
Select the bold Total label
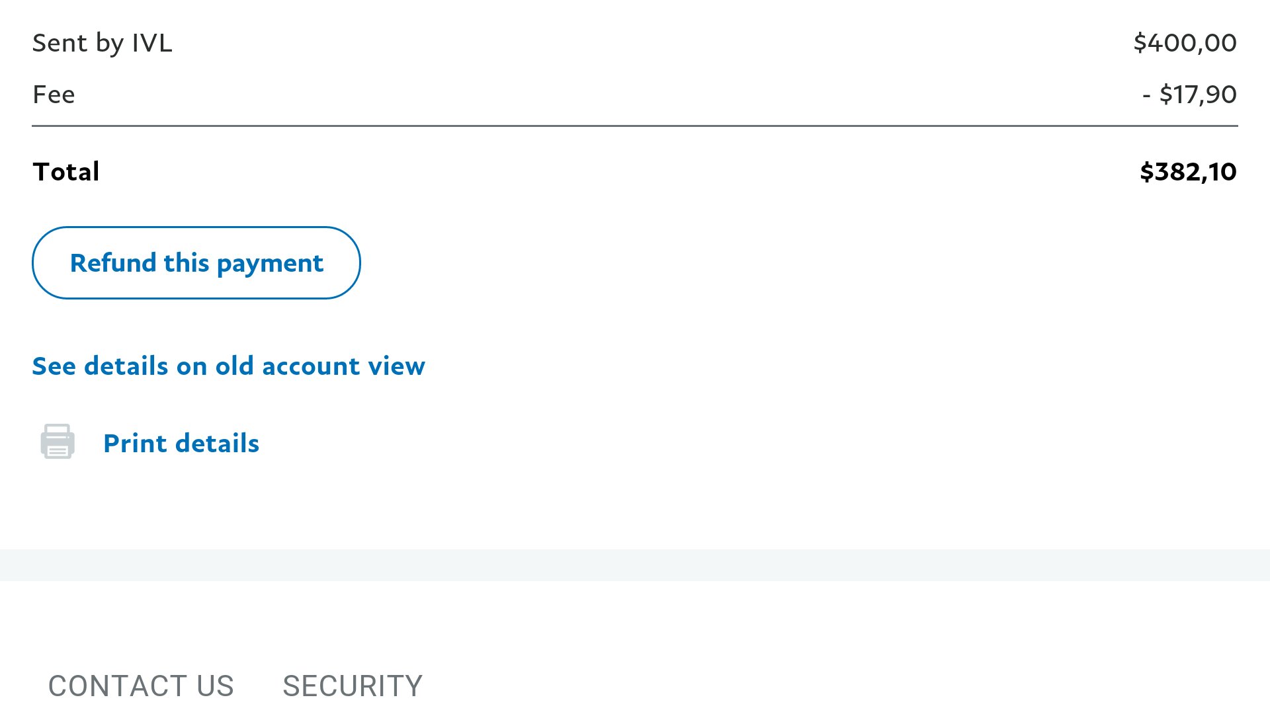tap(66, 172)
